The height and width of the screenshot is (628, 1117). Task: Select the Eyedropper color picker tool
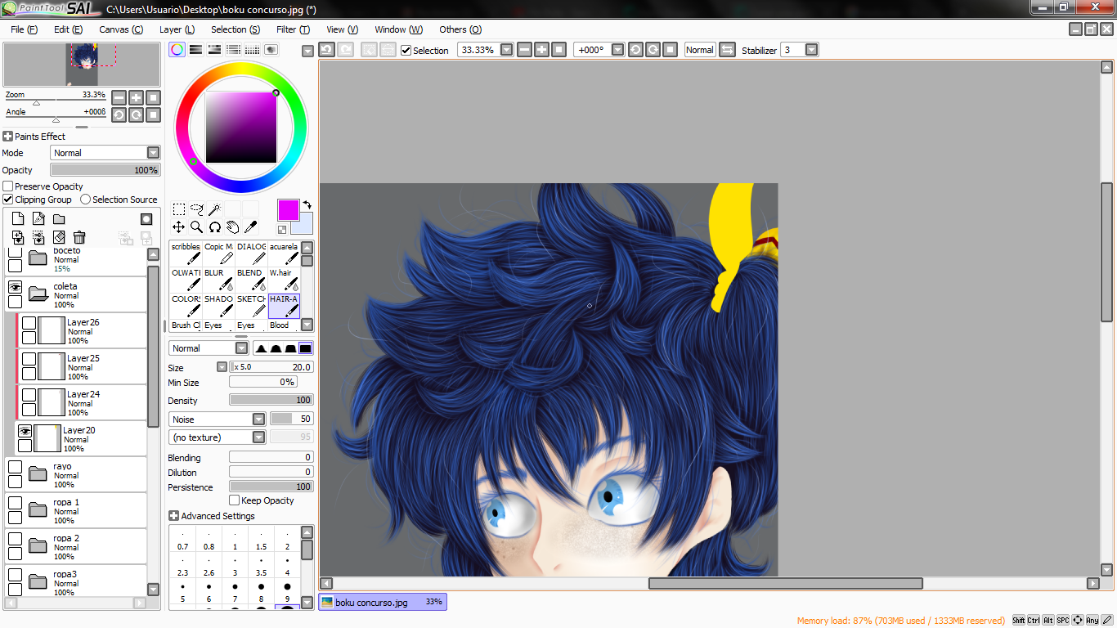[250, 227]
